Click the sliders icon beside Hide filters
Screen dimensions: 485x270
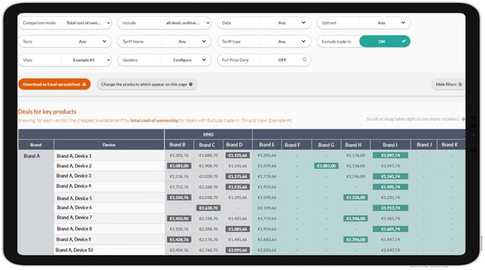pyautogui.click(x=460, y=85)
